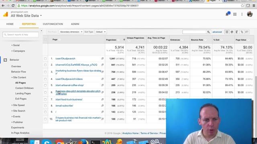Expand the Social section in sidebar
Viewport: 257px width, 144px height.
16,45
